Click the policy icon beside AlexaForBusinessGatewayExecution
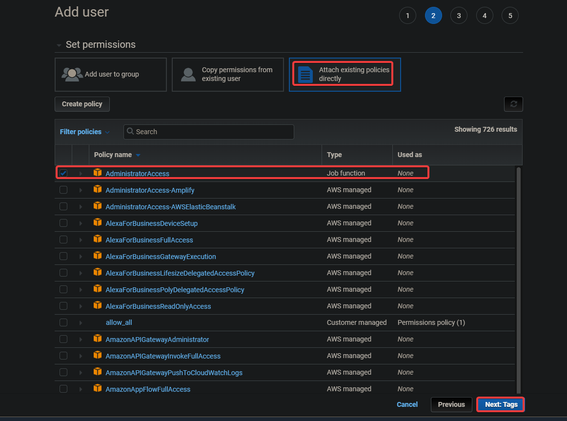The image size is (567, 421). [x=97, y=256]
